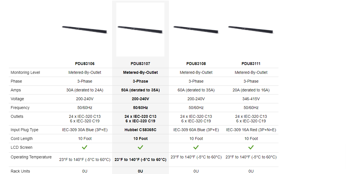Viewport: 346px width, 174px height.
Task: Open the PDU83106 model name link
Action: [x=85, y=64]
